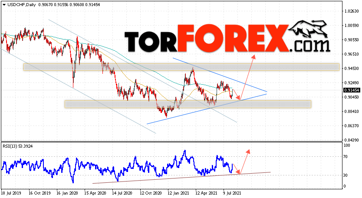Click price level 0.84390 on the scale
Viewport: 362px width, 198px height.
(352, 140)
